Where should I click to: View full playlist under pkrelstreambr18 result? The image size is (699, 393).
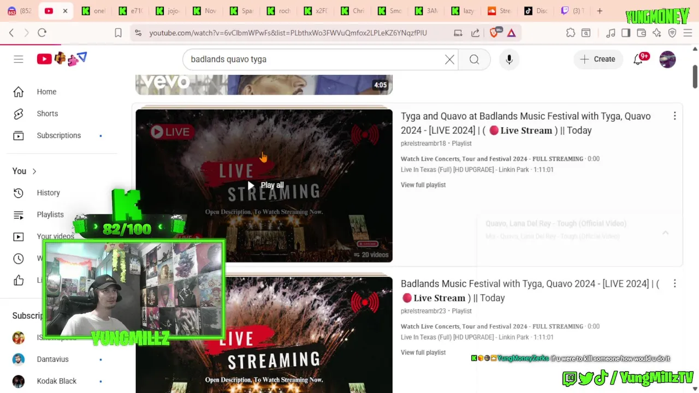423,185
